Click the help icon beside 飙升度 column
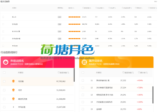Image resolution: width=158 pixels, height=112 pixels. click(139, 72)
